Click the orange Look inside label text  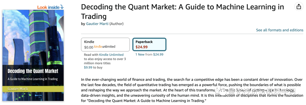tap(48, 7)
